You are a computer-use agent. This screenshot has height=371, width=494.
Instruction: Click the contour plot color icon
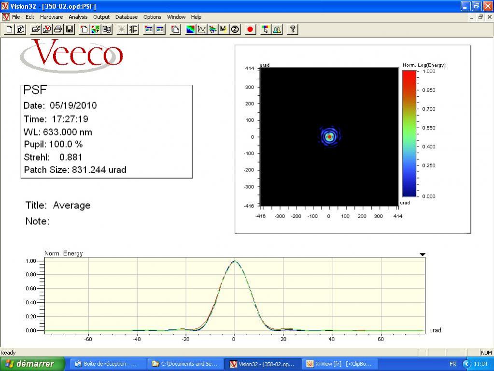pos(191,30)
